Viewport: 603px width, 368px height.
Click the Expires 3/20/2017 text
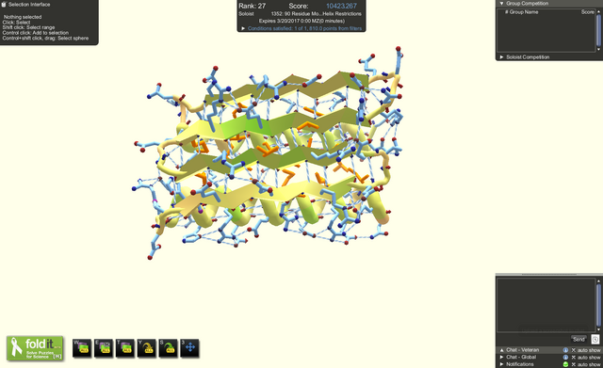click(301, 21)
